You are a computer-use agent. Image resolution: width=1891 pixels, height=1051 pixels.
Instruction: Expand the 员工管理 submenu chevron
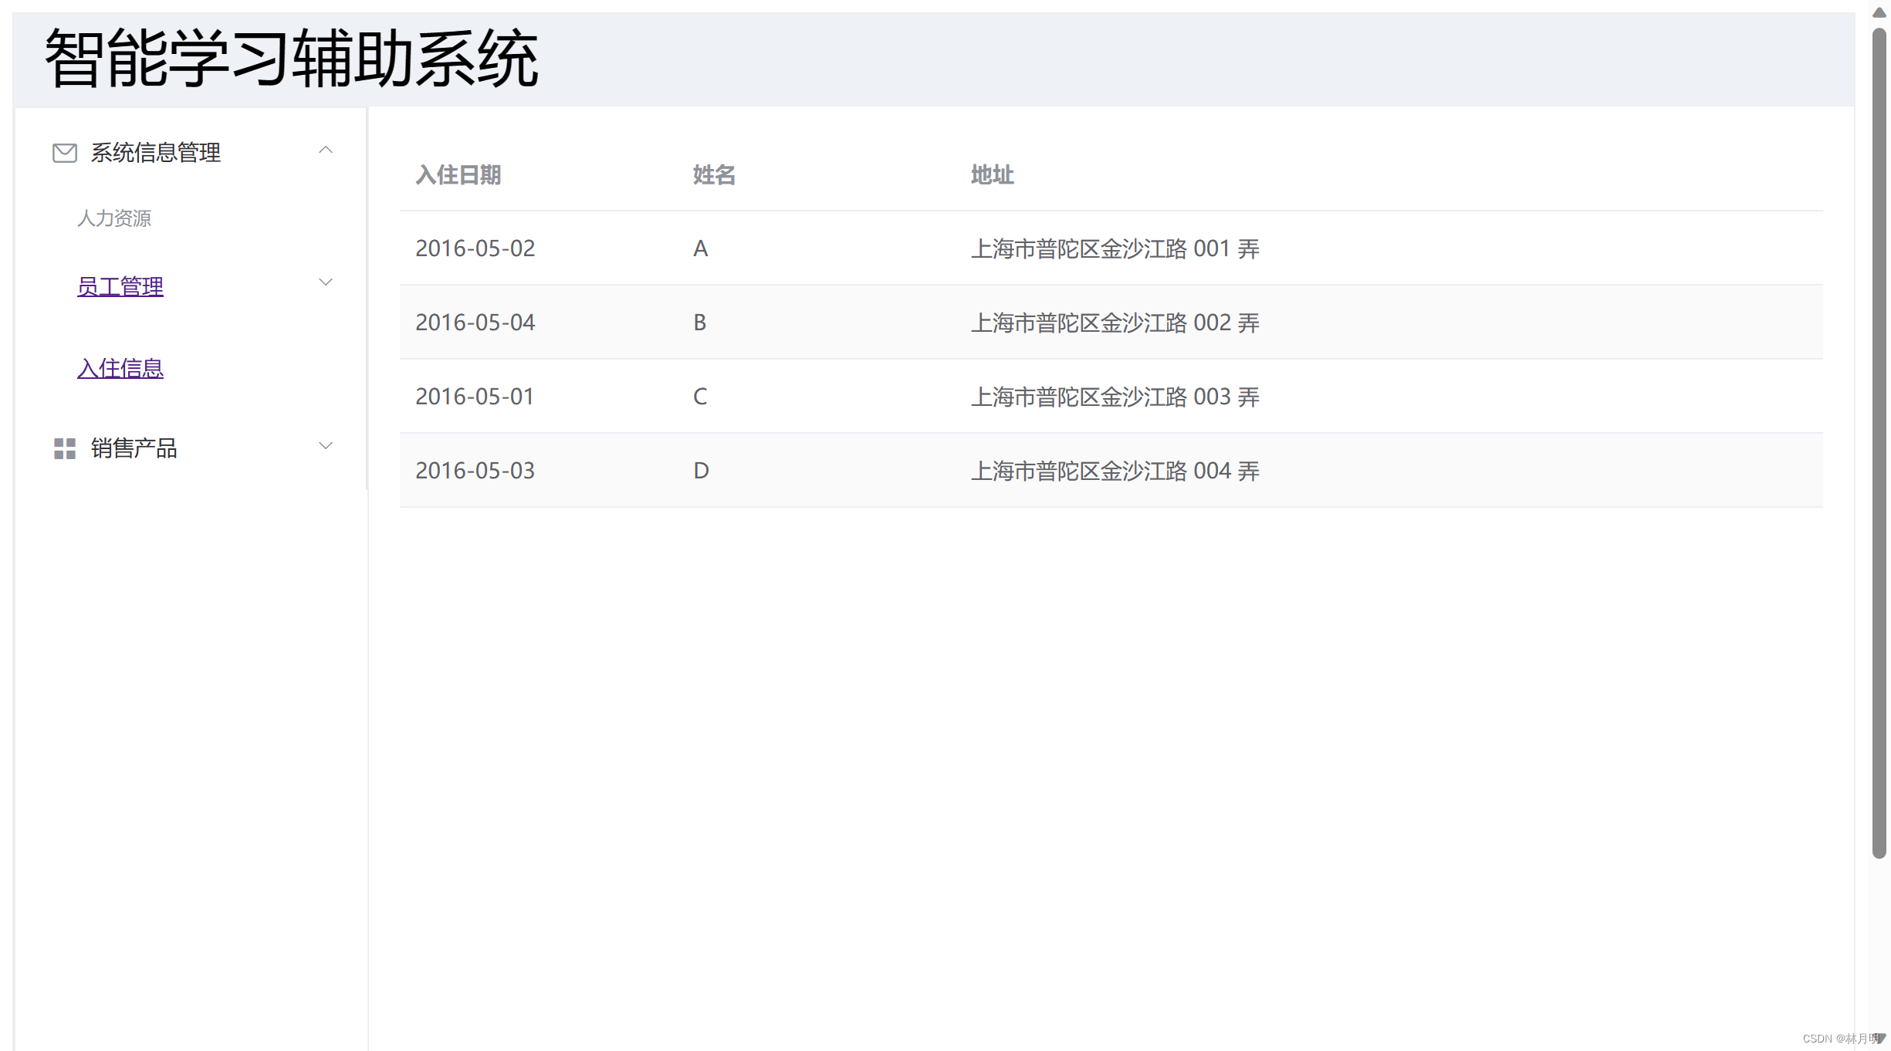click(326, 282)
